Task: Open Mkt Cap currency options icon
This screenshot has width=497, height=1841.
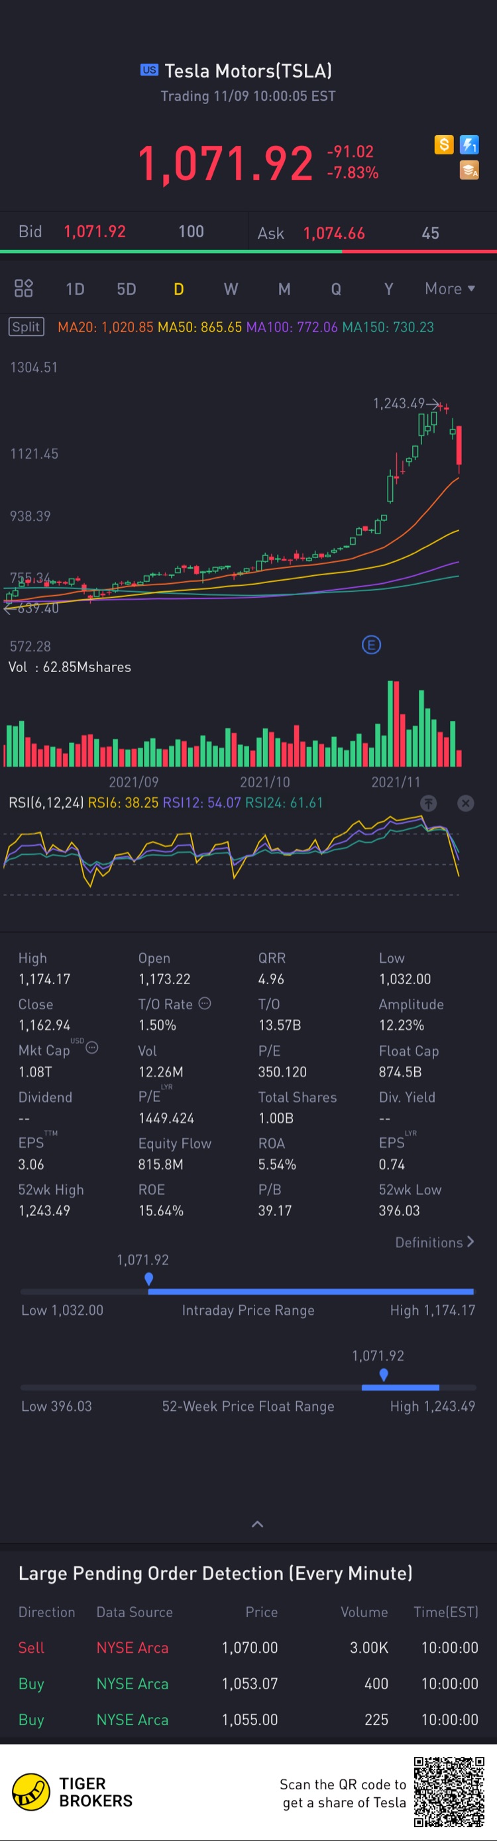Action: (92, 1048)
